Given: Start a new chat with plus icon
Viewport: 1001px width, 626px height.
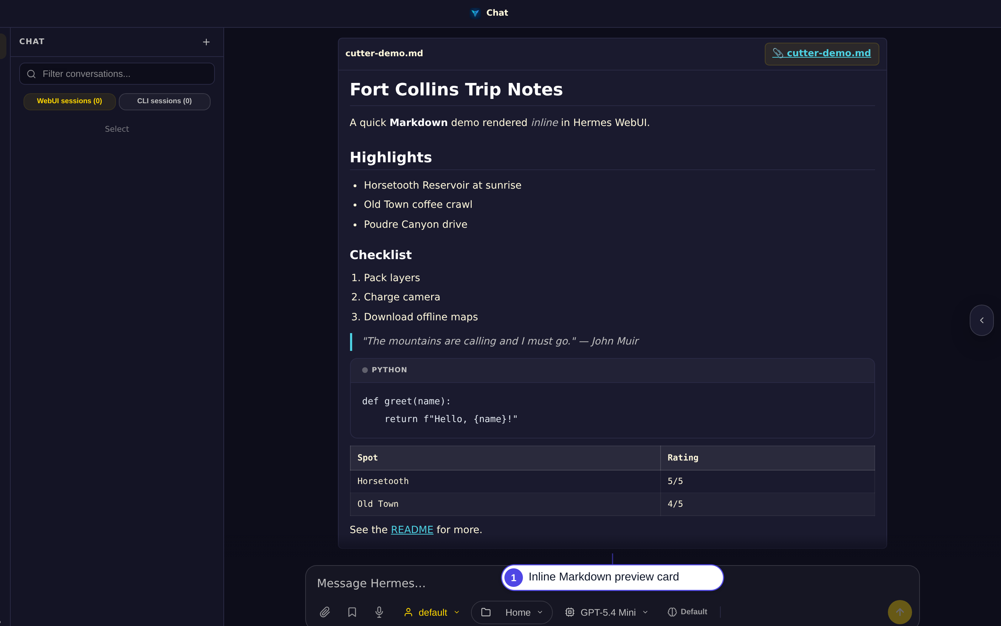Looking at the screenshot, I should (x=206, y=42).
